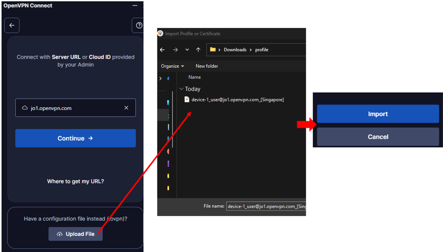
Task: Select profile in the breadcrumb path
Action: (x=262, y=50)
